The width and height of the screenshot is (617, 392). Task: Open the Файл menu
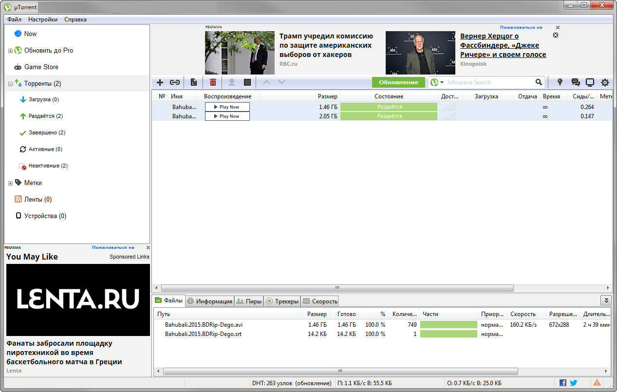14,19
